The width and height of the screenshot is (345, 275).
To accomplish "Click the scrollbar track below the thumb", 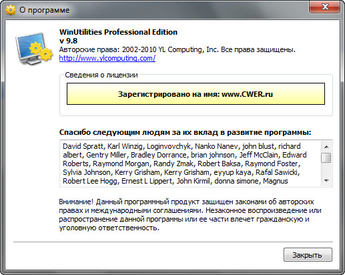I will (x=326, y=170).
